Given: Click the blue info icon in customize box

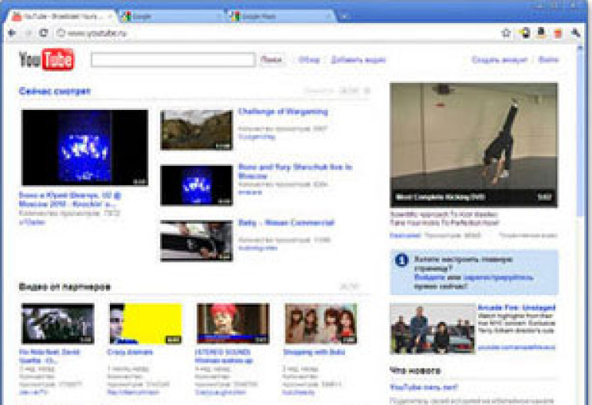Looking at the screenshot, I should point(401,260).
